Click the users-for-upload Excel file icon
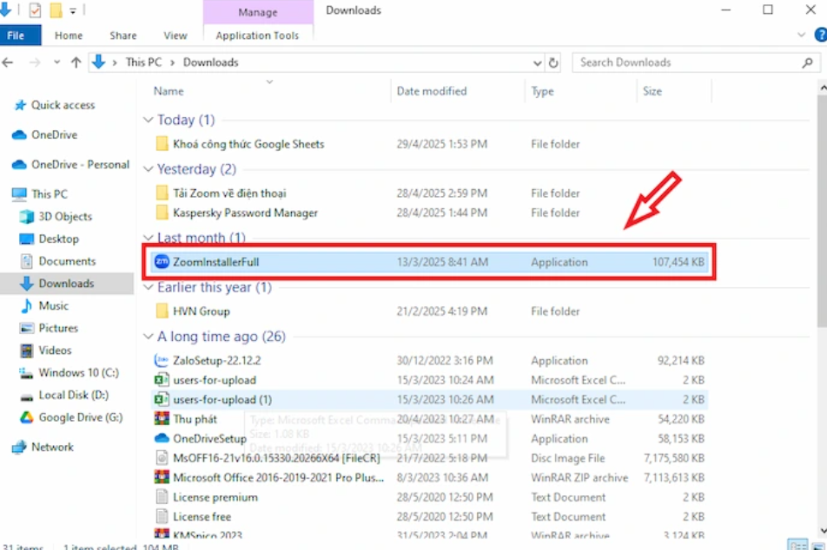Image resolution: width=827 pixels, height=550 pixels. tap(162, 380)
